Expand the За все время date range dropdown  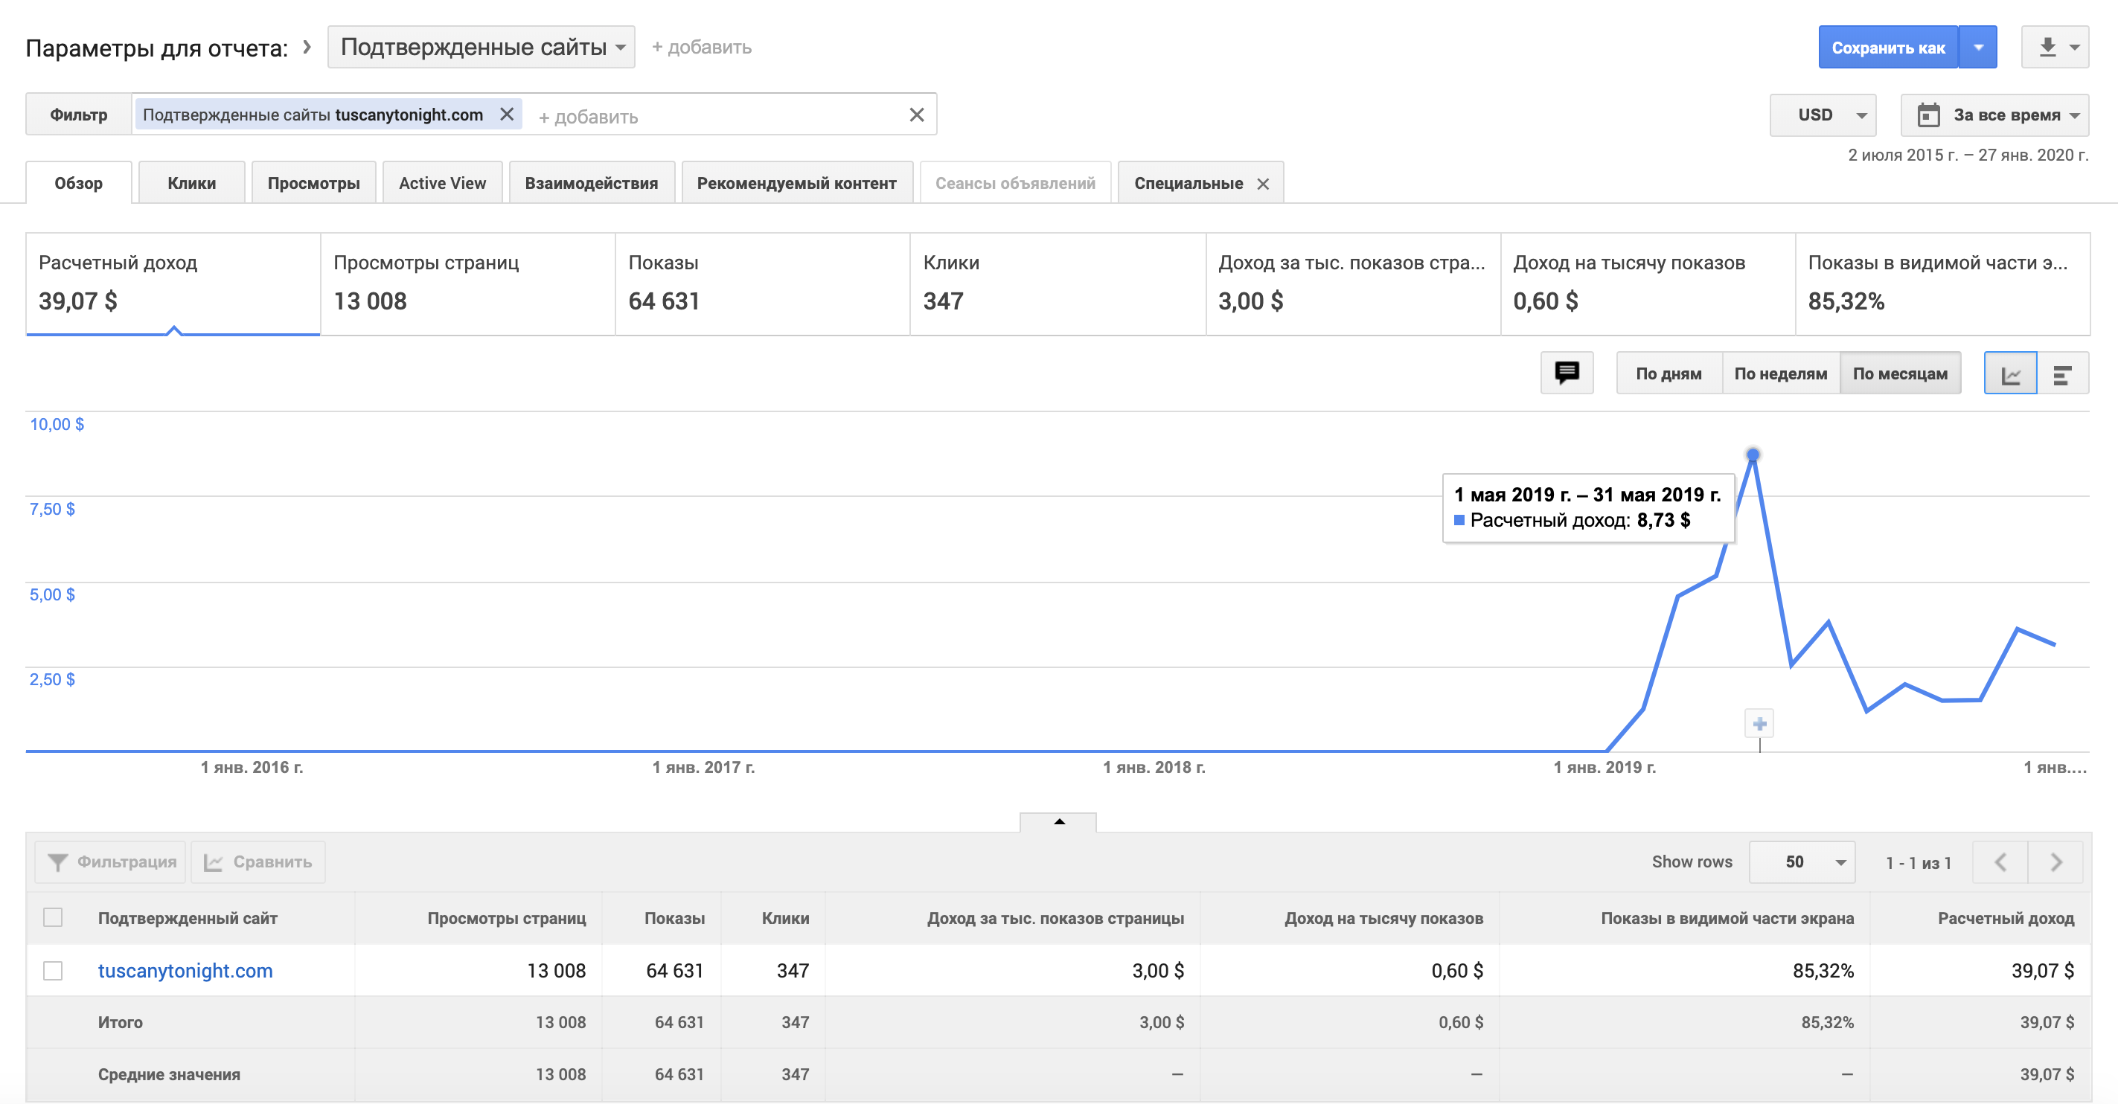pyautogui.click(x=1994, y=115)
